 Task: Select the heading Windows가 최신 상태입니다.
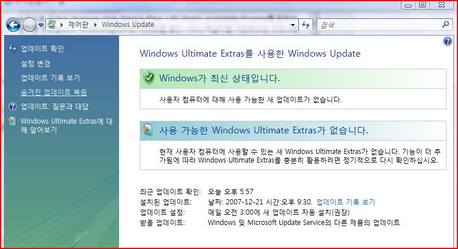[219, 78]
